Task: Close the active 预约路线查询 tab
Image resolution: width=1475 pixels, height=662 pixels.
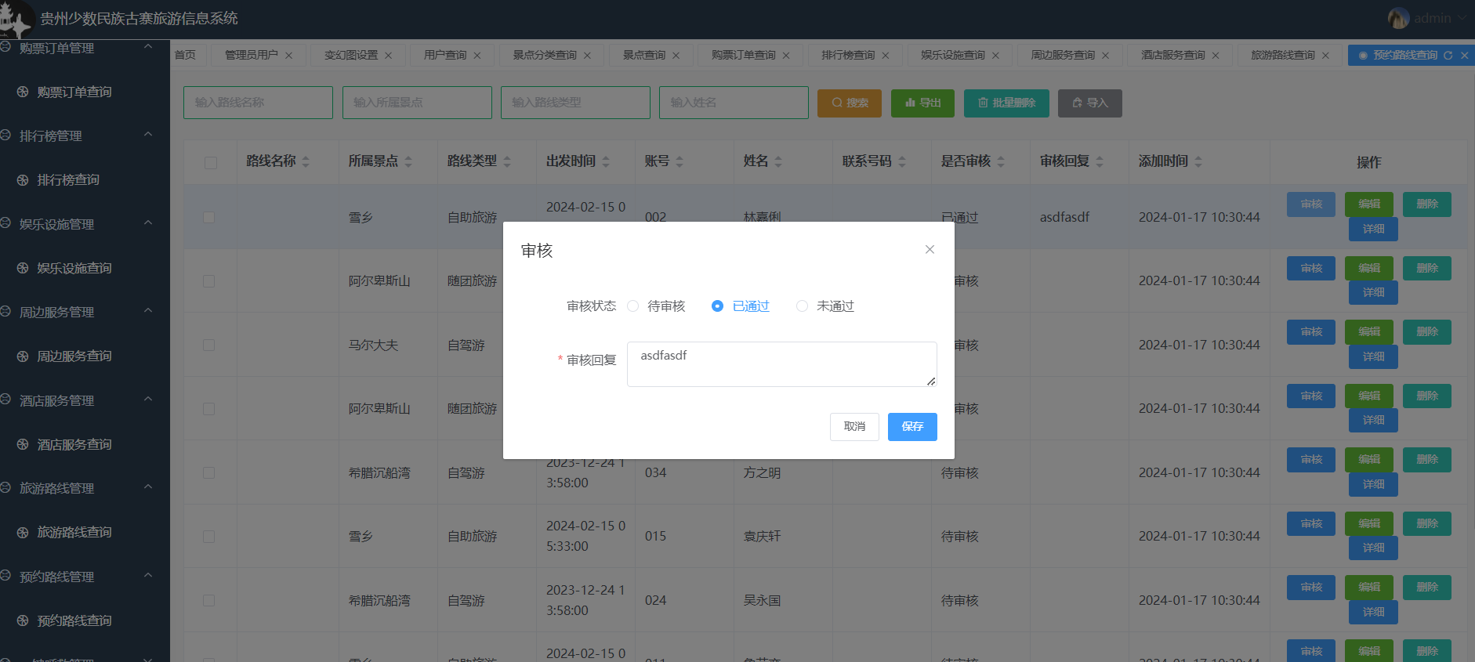Action: [x=1465, y=56]
